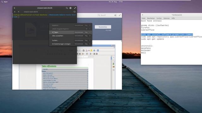Click the 'gnome disks (laufwerke)' line
Image resolution: width=202 pixels, height=113 pixels.
(155, 25)
